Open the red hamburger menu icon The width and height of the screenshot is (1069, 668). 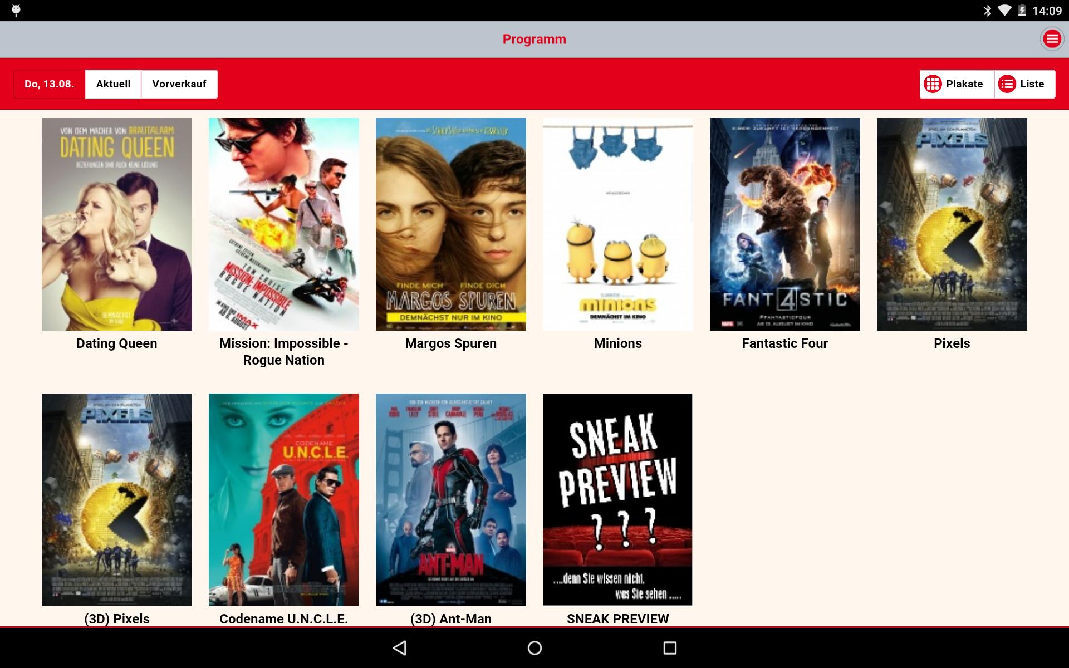coord(1052,39)
